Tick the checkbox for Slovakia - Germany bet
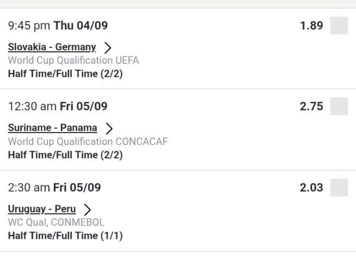Screen dimensions: 356x258 pos(339,26)
